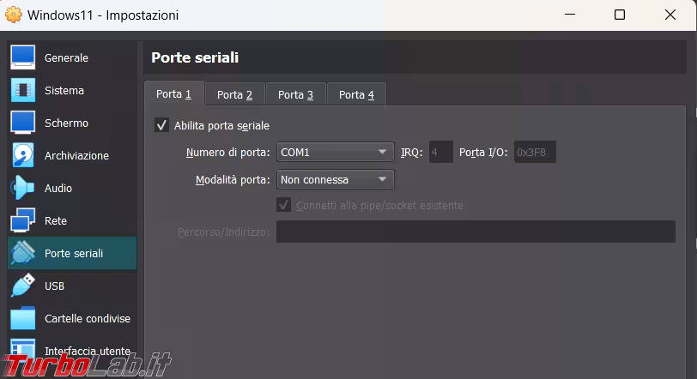Expand the Numero di porta COM1 dropdown
The height and width of the screenshot is (379, 697).
[x=335, y=153]
